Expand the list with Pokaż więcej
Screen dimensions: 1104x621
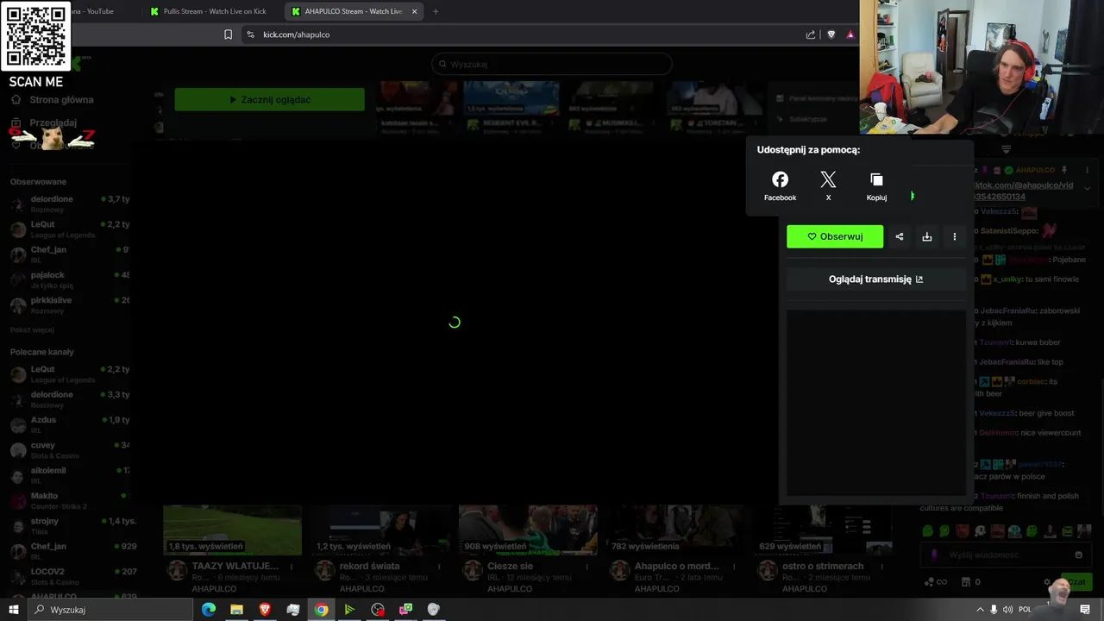coord(32,330)
